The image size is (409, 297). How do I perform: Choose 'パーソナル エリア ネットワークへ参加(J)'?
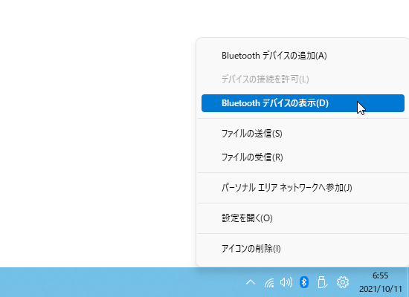pyautogui.click(x=303, y=188)
